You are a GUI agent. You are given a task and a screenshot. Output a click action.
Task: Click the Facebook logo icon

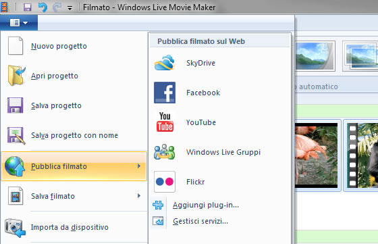coord(165,93)
